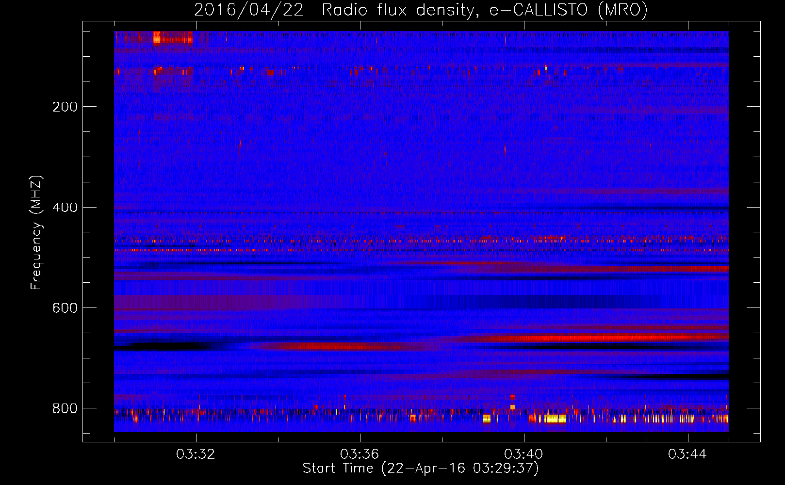Click the 600 frequency tick label
This screenshot has width=785, height=485.
tap(65, 308)
